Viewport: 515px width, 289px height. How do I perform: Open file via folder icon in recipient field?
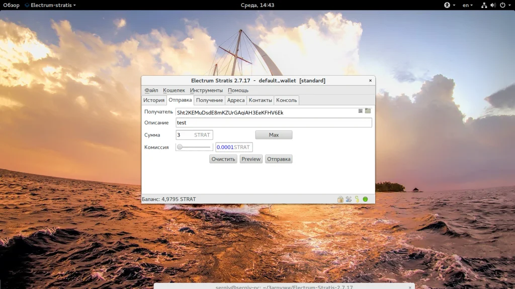(368, 111)
